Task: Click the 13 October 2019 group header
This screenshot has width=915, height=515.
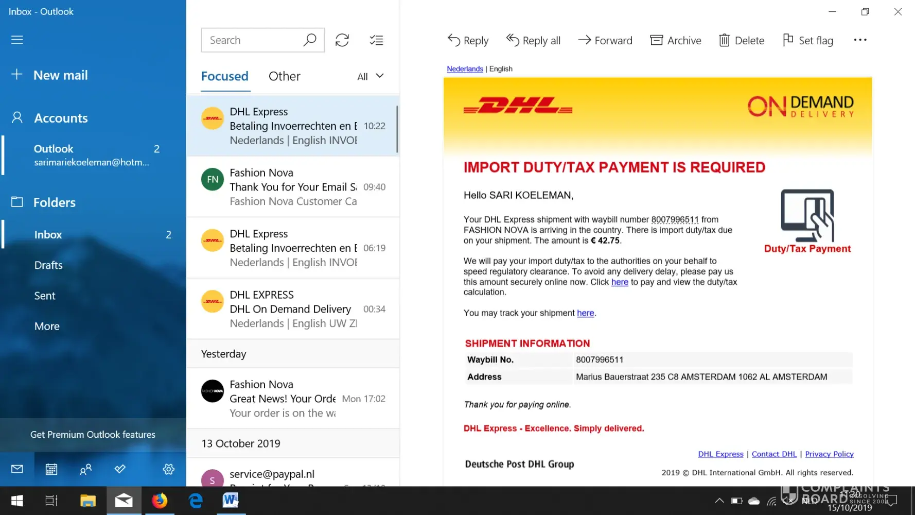Action: click(293, 443)
